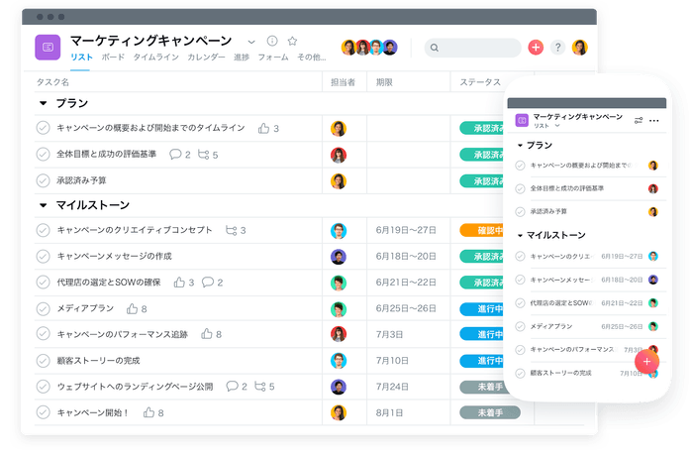Click 進行中 status on メディアプラン row
Viewport: 693px width, 457px height.
click(x=482, y=308)
